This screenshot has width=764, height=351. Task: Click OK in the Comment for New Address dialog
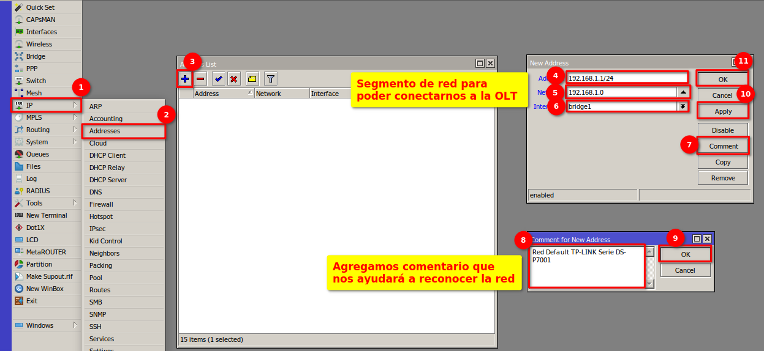point(685,254)
